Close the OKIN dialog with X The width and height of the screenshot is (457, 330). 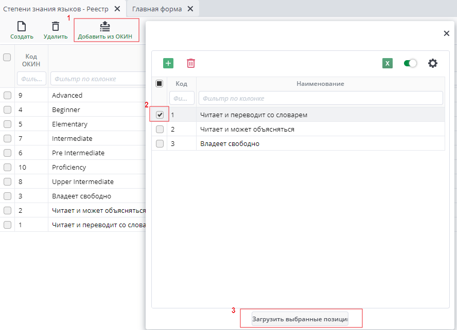[x=446, y=33]
